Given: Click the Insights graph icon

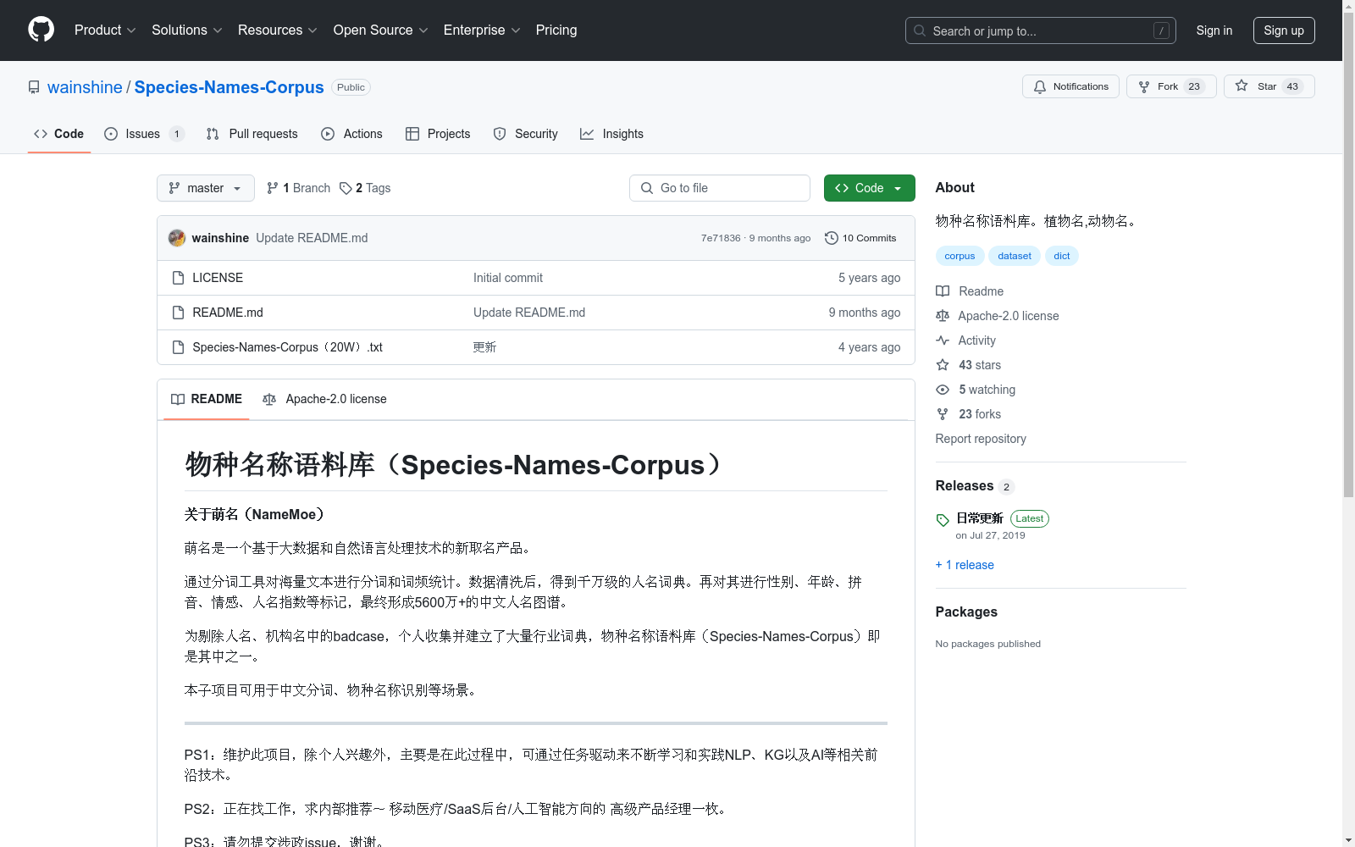Looking at the screenshot, I should click(587, 134).
